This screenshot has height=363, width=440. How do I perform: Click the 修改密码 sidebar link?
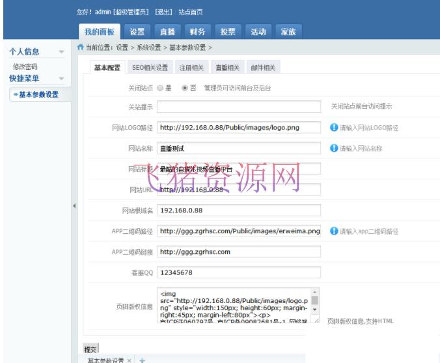[25, 66]
